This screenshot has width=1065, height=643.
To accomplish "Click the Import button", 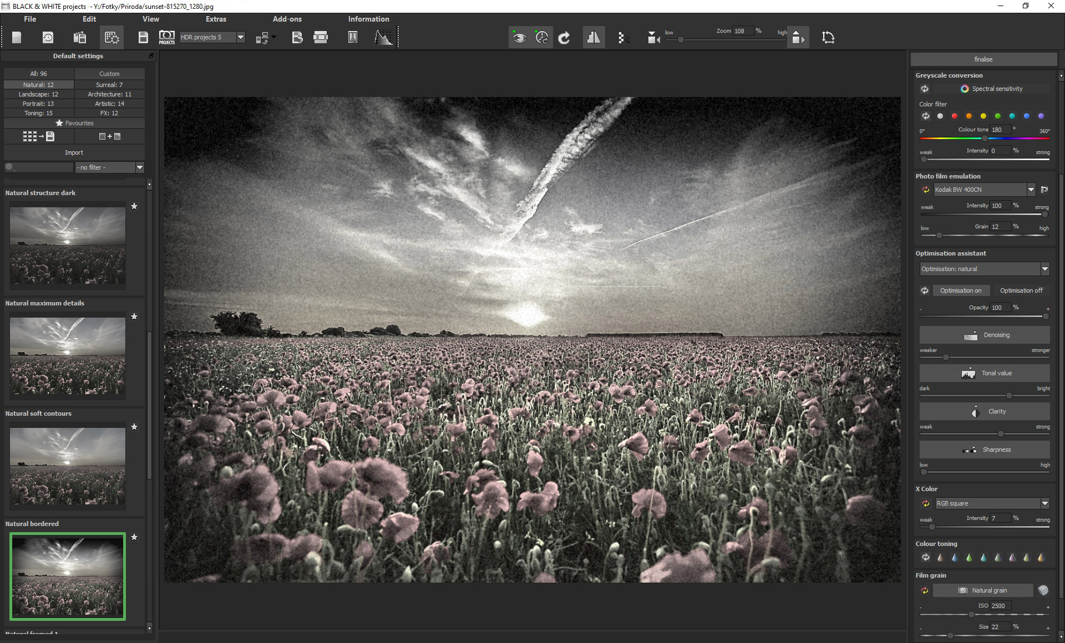I will click(74, 152).
